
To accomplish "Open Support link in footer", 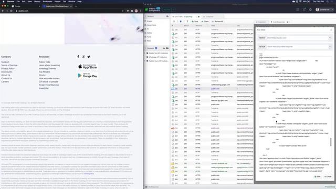I will click(x=5, y=62).
